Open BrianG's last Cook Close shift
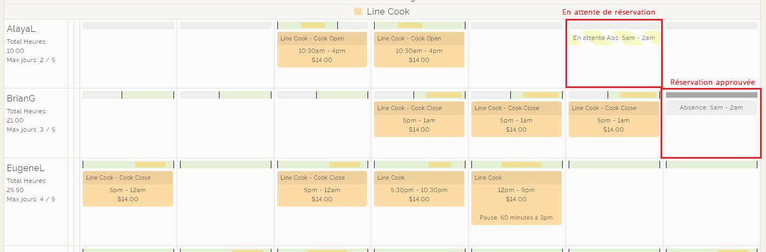766x252 pixels. coord(614,119)
